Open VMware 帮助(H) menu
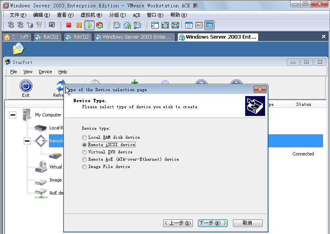The height and width of the screenshot is (234, 330). (179, 15)
